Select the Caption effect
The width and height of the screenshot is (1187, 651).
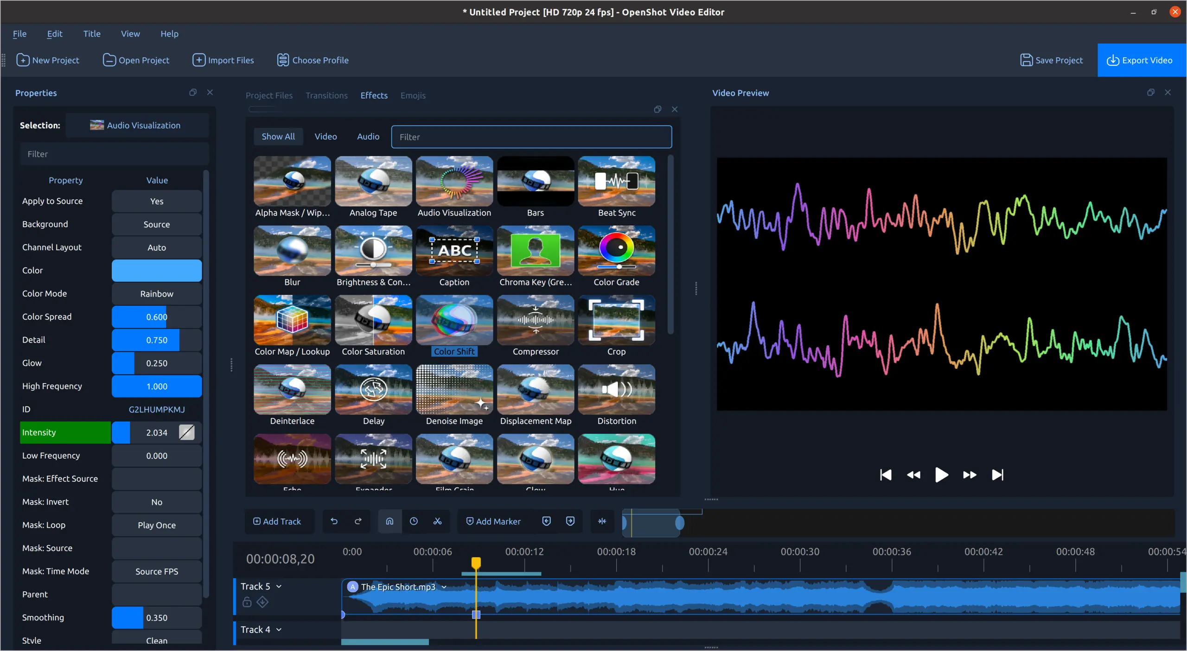coord(454,257)
